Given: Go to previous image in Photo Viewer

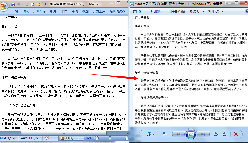Looking at the screenshot, I should tap(178, 134).
